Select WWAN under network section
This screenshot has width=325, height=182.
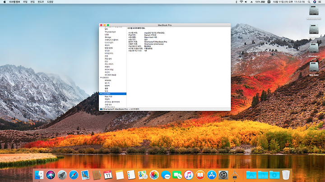pyautogui.click(x=108, y=81)
